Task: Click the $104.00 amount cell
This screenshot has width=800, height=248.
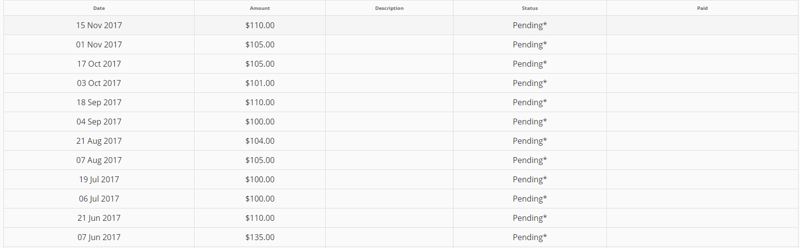Action: 260,141
